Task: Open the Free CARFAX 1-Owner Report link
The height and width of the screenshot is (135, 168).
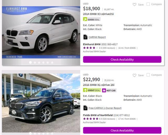Action: pyautogui.click(x=105, y=108)
